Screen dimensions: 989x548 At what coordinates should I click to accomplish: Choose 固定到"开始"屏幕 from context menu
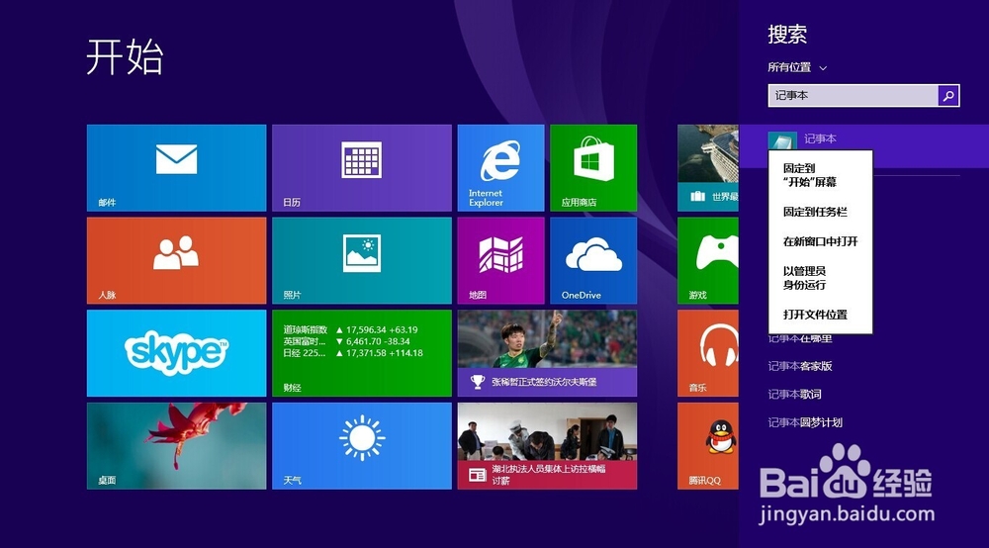tap(820, 175)
